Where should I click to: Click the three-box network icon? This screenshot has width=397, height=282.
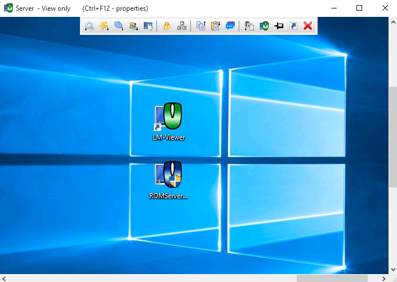(x=181, y=26)
